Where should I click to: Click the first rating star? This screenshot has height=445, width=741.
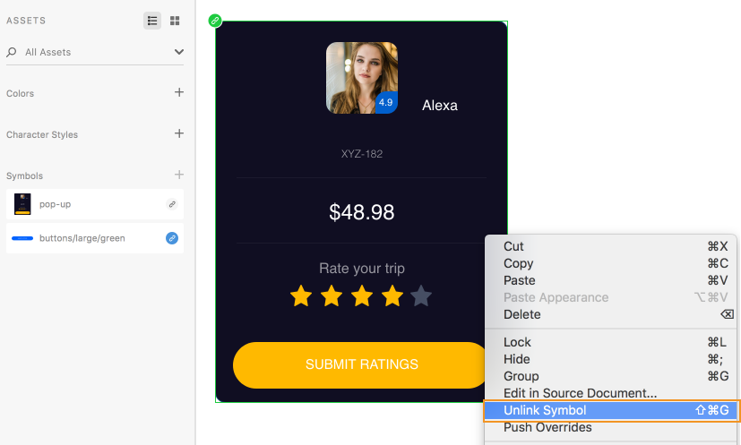click(x=301, y=295)
